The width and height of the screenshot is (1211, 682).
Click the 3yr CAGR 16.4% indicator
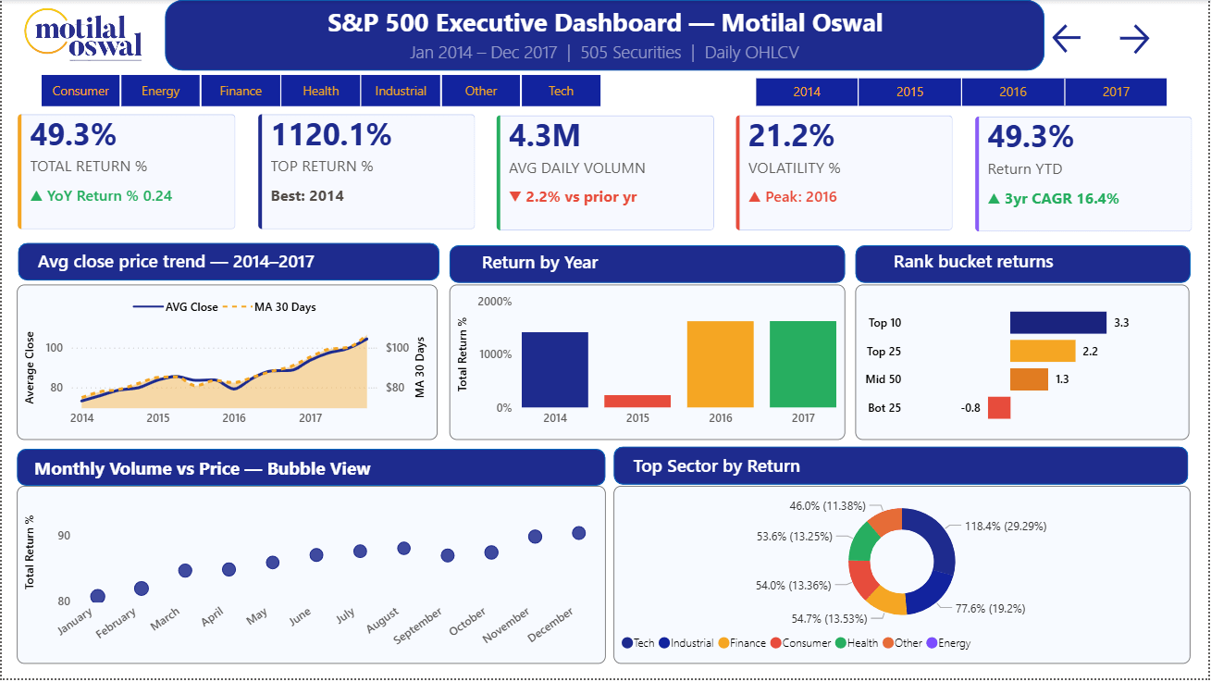[1054, 198]
